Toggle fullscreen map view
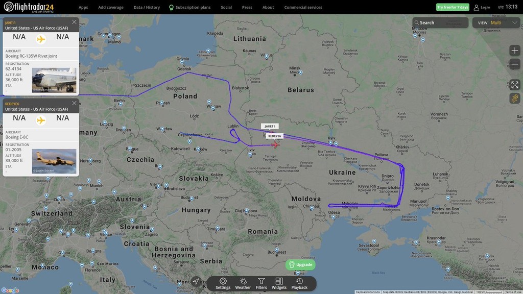The image size is (523, 294). click(515, 85)
